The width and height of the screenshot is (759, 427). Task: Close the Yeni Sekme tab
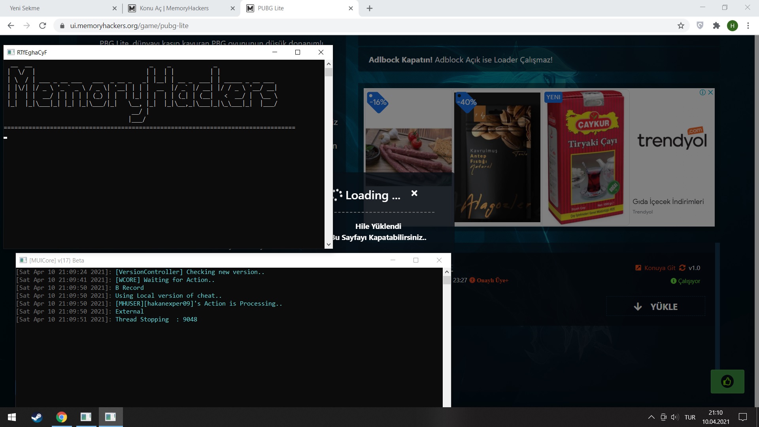click(x=114, y=8)
